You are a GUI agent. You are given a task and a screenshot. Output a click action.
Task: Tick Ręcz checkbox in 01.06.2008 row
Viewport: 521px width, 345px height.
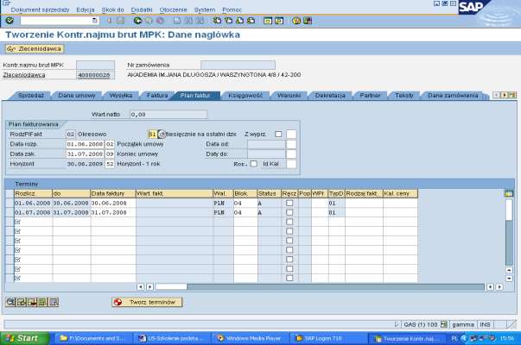tap(289, 203)
